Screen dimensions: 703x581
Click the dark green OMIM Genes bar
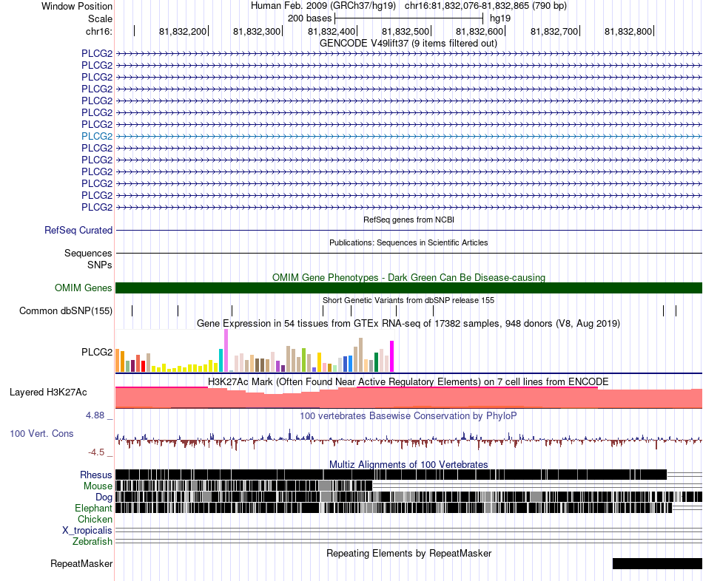(408, 288)
